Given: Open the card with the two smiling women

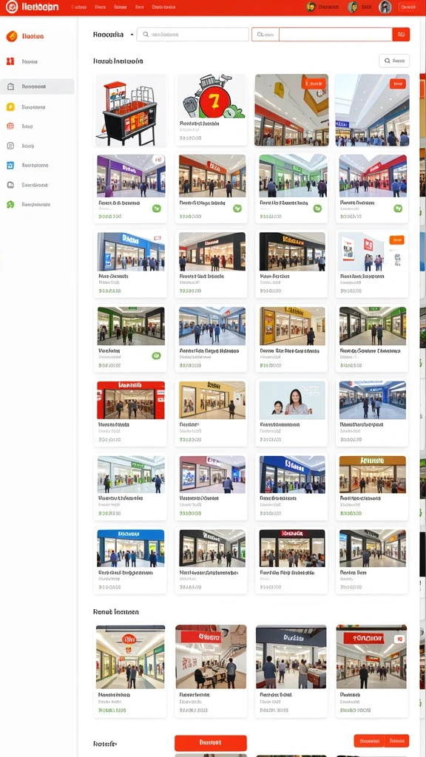Looking at the screenshot, I should tap(291, 413).
